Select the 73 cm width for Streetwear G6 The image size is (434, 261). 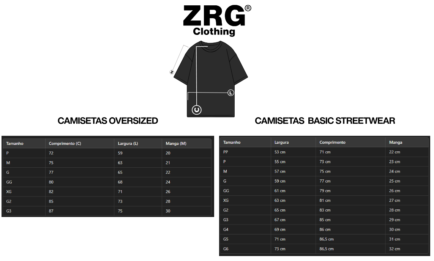pos(280,249)
